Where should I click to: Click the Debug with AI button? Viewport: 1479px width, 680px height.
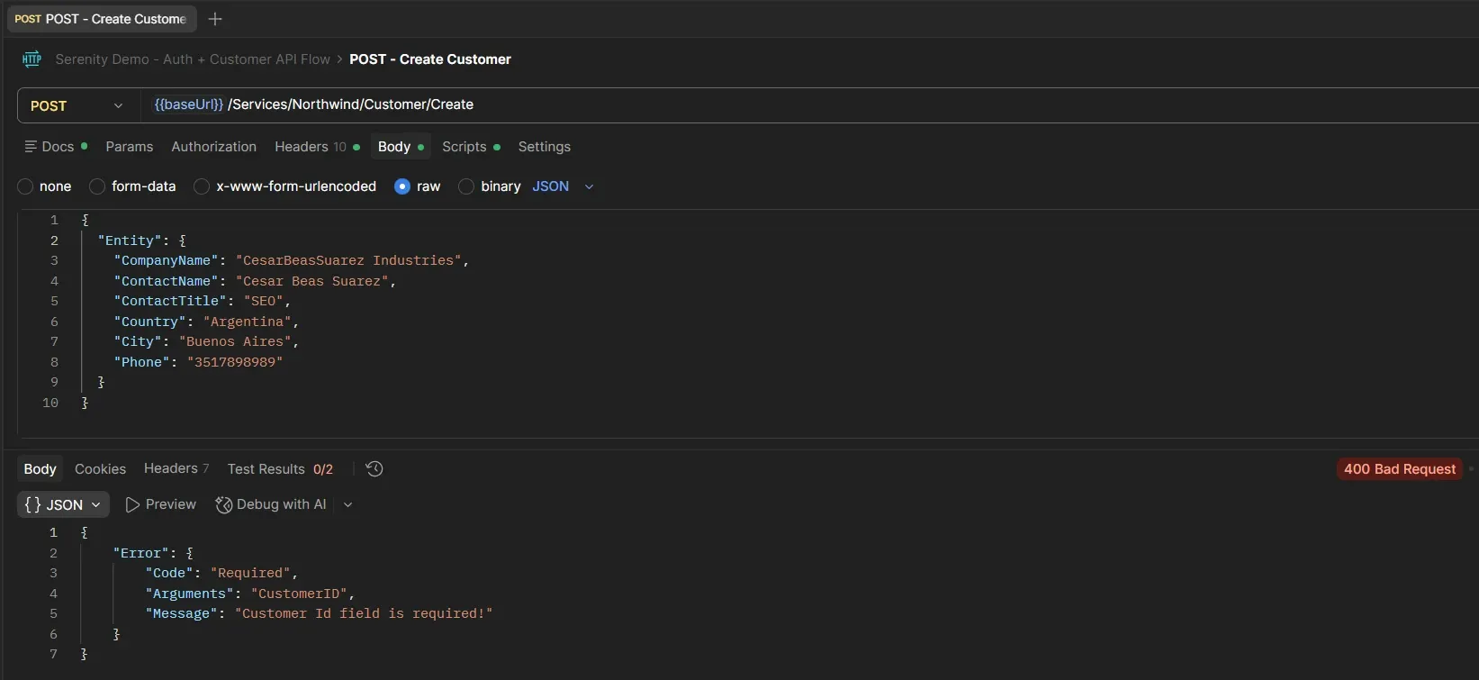point(271,504)
